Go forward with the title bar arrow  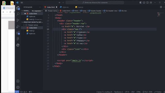point(63,3)
